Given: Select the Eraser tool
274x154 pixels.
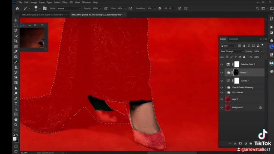Looking at the screenshot, I should click(x=16, y=77).
